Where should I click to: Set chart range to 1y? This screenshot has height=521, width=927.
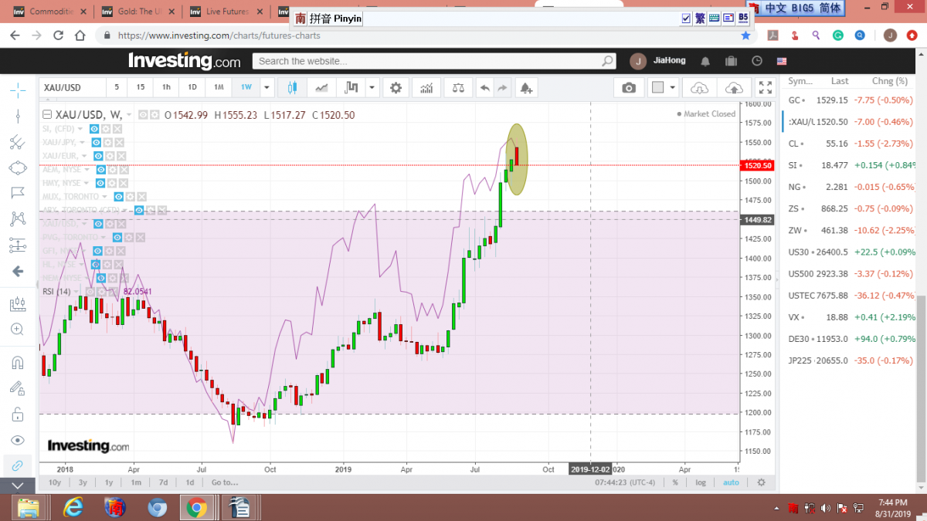[109, 482]
